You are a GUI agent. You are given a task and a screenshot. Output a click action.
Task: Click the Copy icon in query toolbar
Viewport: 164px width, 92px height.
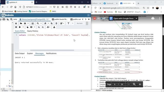tap(45, 23)
